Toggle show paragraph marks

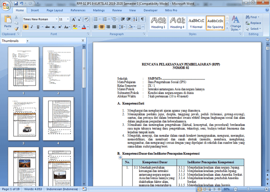click(143, 20)
